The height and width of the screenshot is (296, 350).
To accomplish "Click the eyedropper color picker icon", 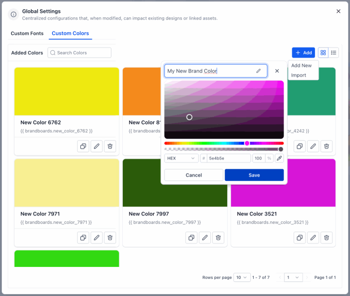I will click(279, 158).
